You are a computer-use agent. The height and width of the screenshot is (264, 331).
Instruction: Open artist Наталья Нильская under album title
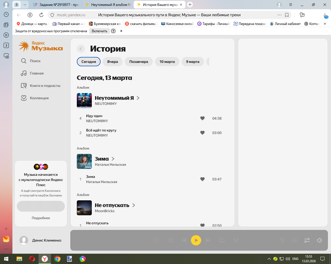pyautogui.click(x=110, y=164)
